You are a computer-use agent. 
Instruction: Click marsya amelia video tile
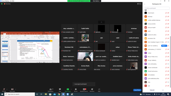point(85,38)
